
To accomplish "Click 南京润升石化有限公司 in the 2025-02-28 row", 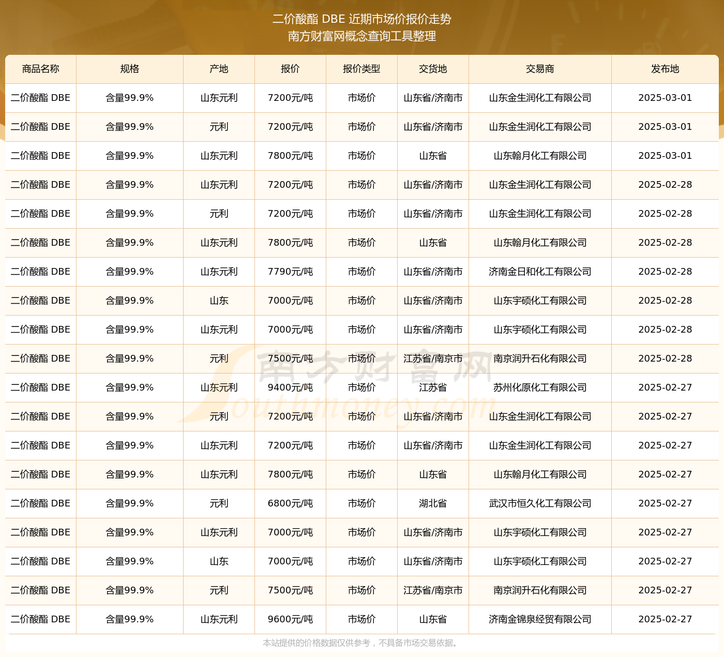I will (x=540, y=359).
